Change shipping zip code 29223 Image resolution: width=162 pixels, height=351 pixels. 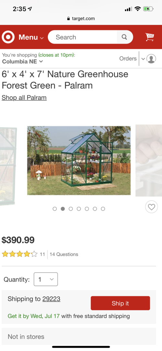[51, 299]
